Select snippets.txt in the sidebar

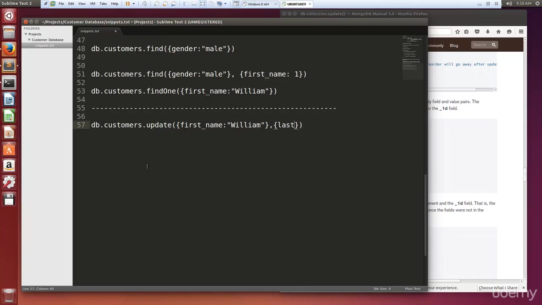44,45
